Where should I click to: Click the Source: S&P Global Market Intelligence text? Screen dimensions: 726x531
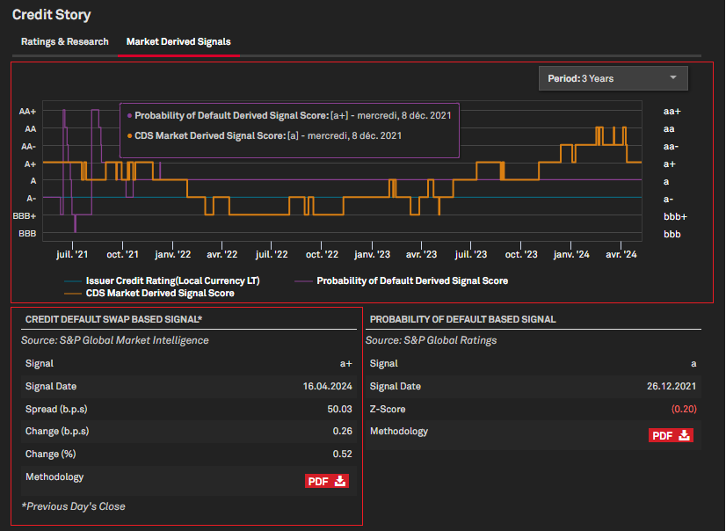point(115,340)
